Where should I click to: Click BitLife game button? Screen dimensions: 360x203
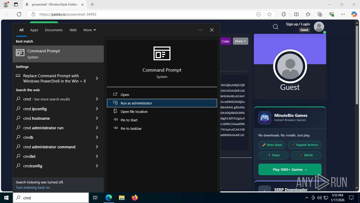[306, 155]
